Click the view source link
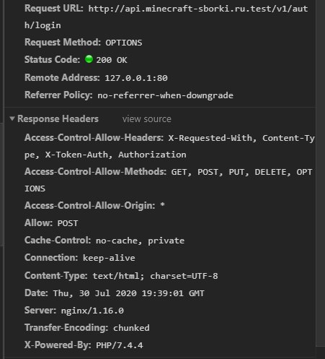Screen dimensions: 325x359 coord(147,119)
